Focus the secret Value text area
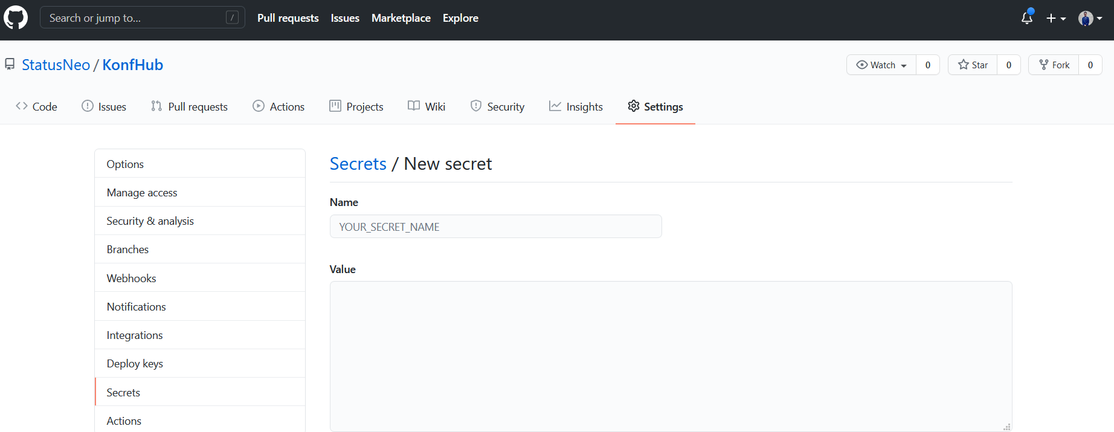 671,356
